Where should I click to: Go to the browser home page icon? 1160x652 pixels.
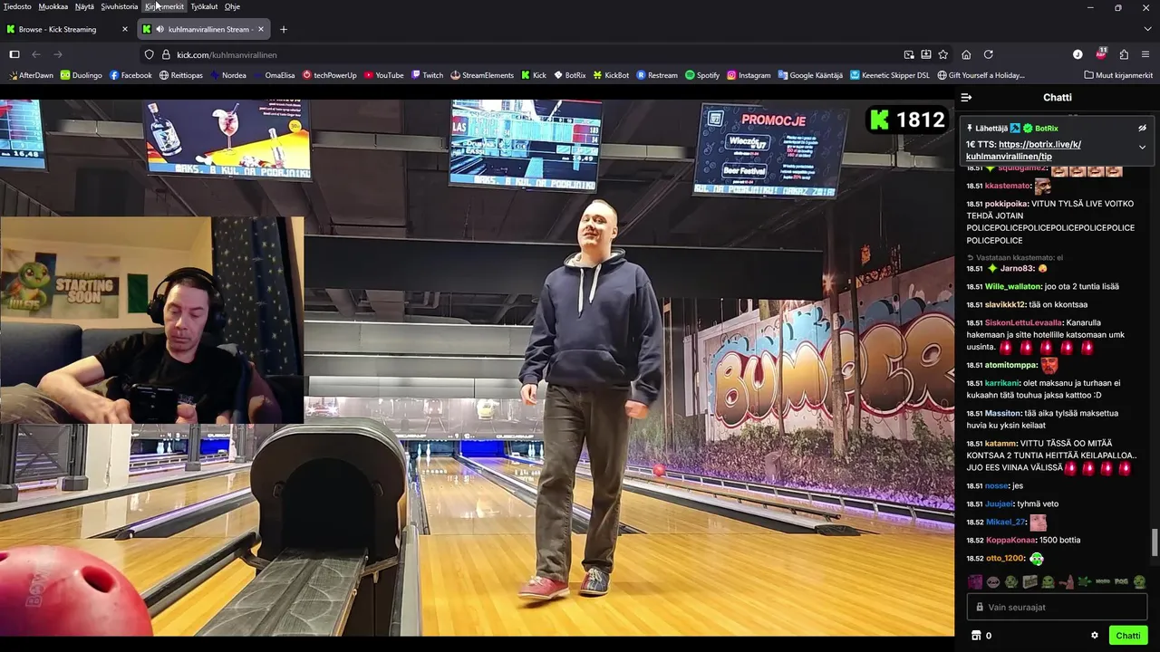point(966,54)
